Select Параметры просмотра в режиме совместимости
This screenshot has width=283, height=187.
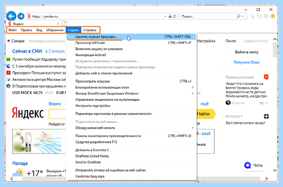[x=131, y=114]
